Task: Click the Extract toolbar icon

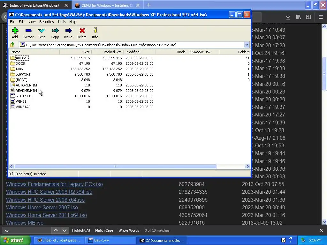Action: coord(28,31)
